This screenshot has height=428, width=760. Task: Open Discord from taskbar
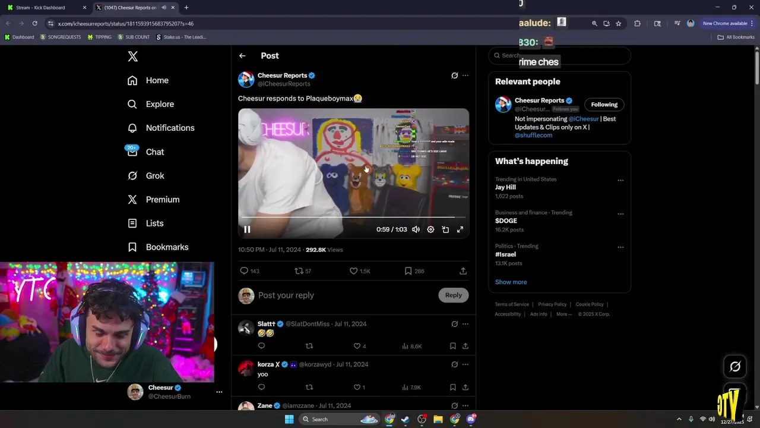coord(471,420)
